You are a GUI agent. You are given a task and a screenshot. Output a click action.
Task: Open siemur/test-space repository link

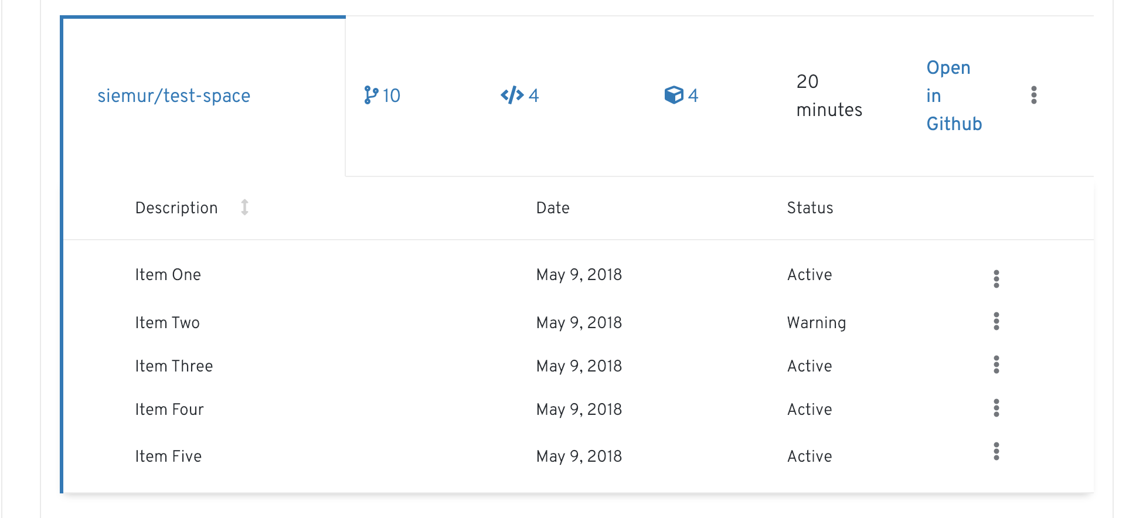174,96
